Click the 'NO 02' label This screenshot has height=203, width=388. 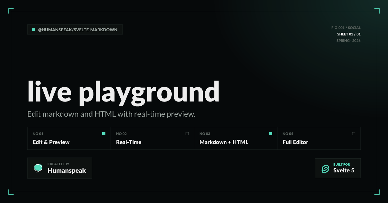point(121,134)
